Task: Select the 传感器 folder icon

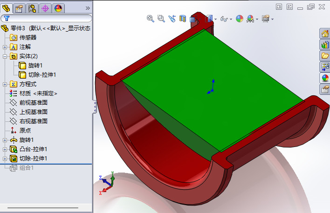Action: coord(14,38)
